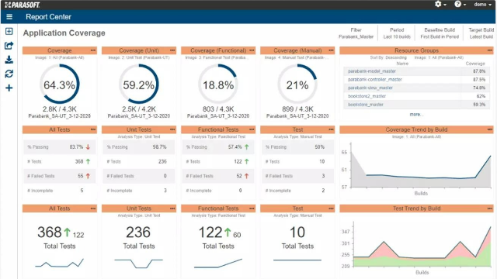Click the 10 total tests number
The width and height of the screenshot is (497, 279).
tap(297, 232)
